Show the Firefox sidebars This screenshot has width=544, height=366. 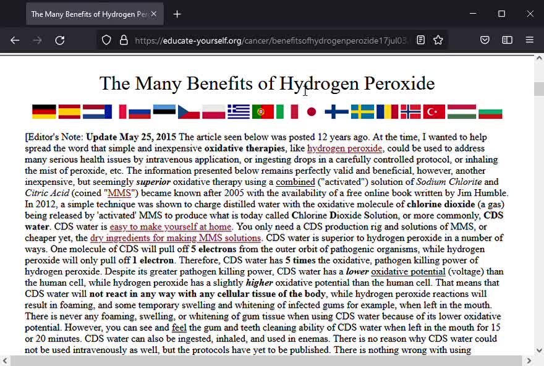click(x=508, y=40)
